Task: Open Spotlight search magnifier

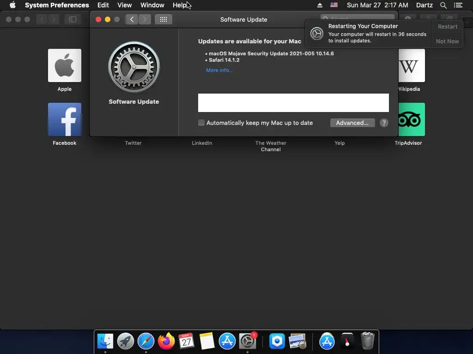Action: point(443,5)
